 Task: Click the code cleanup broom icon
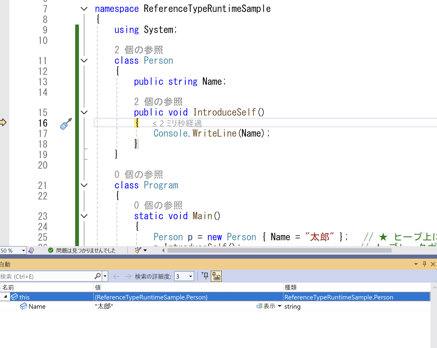pyautogui.click(x=138, y=250)
